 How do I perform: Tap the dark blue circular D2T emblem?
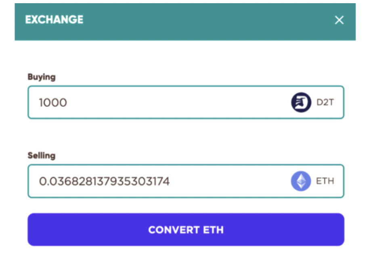click(301, 102)
